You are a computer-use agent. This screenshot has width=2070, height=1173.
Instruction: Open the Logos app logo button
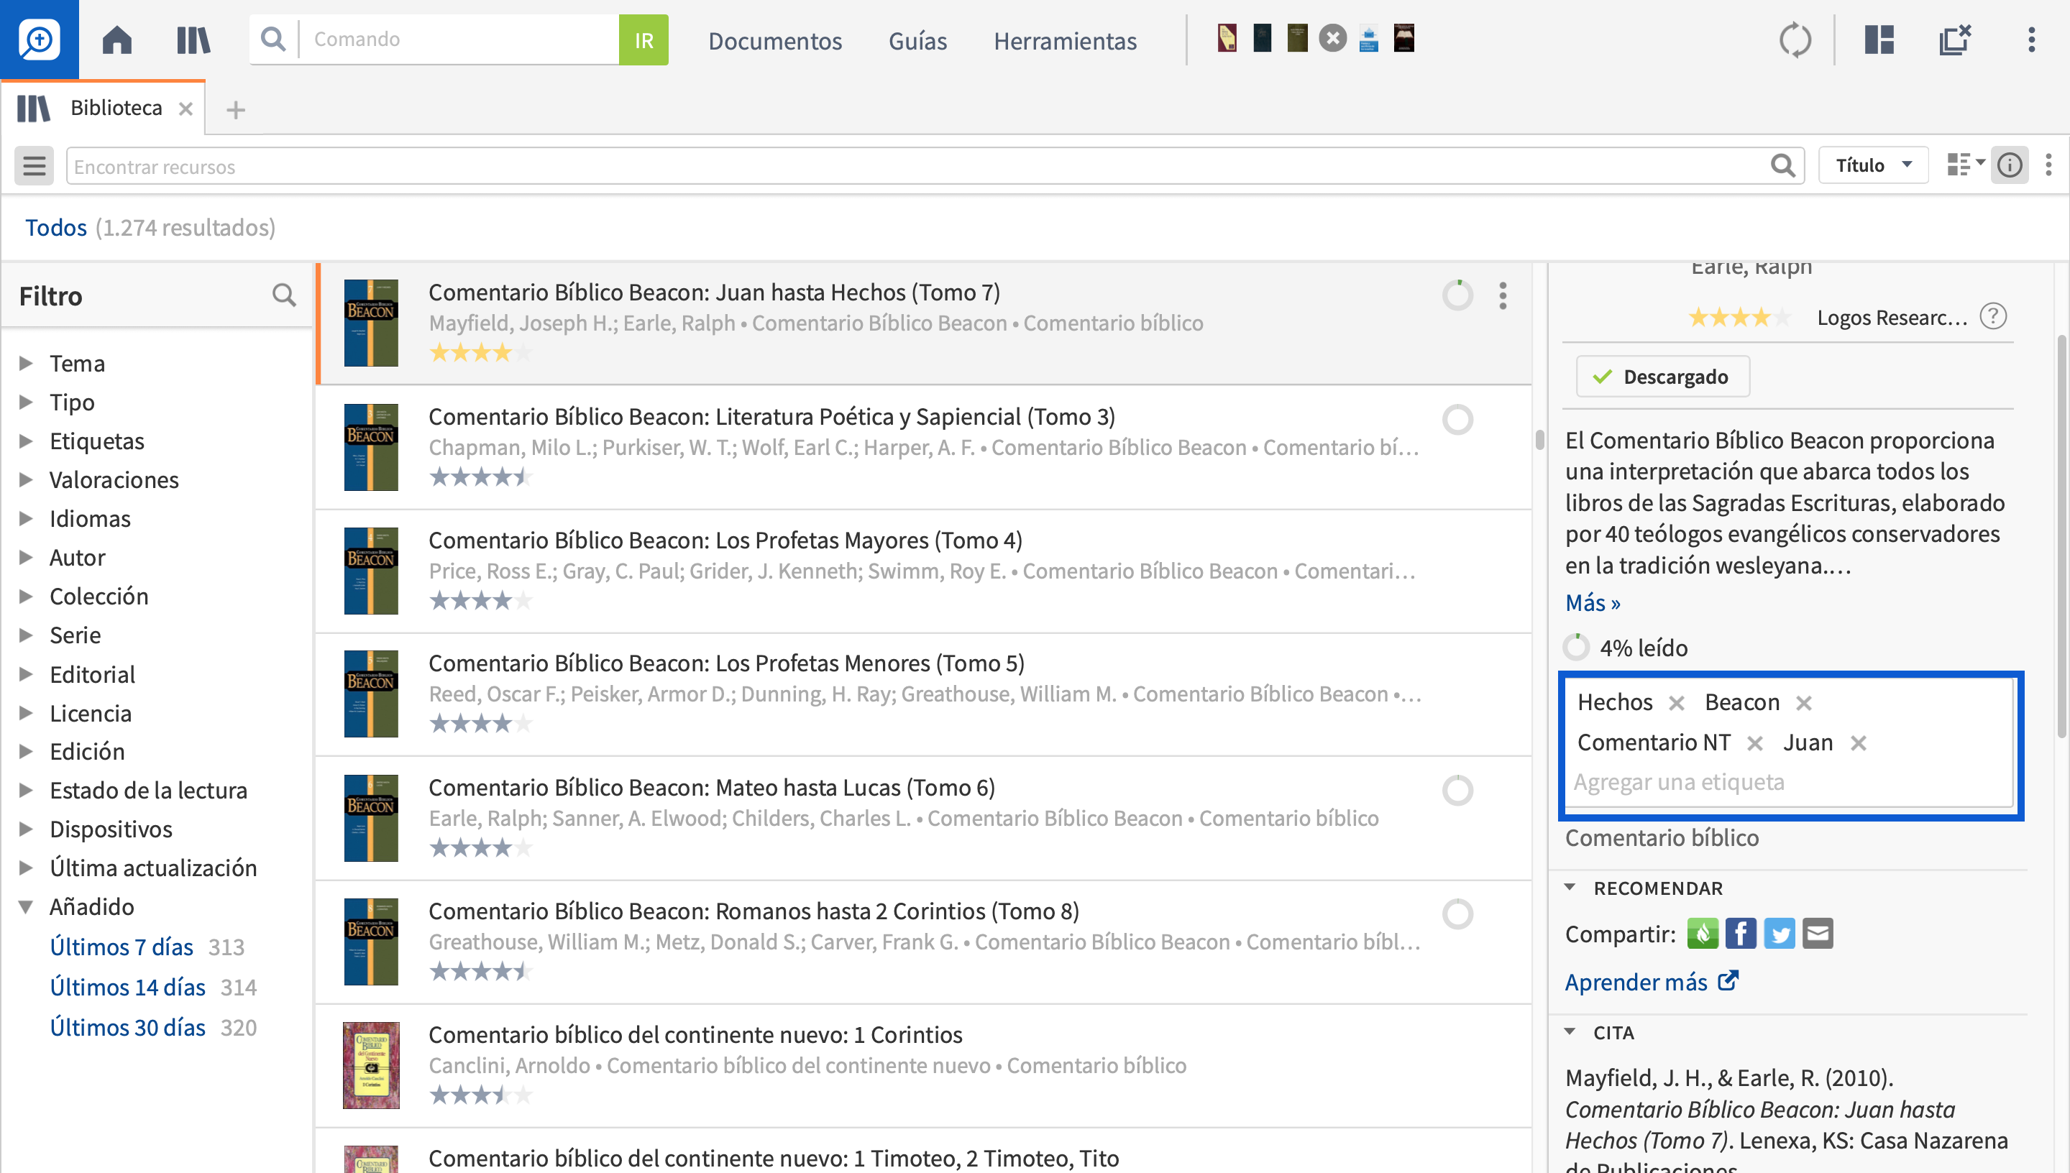pyautogui.click(x=39, y=39)
